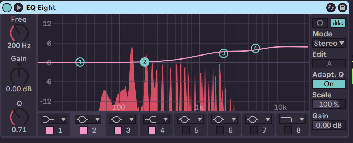Viewport: 353px width, 143px height.
Task: Toggle the EQ Eight device activator
Action: coord(7,8)
